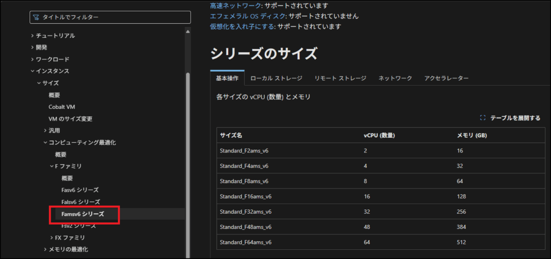The image size is (551, 259).
Task: Expand the FX ファミリ tree node
Action: point(52,237)
